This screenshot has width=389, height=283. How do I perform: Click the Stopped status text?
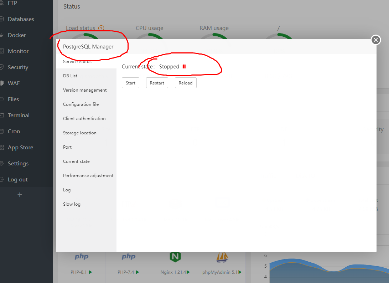pyautogui.click(x=169, y=67)
